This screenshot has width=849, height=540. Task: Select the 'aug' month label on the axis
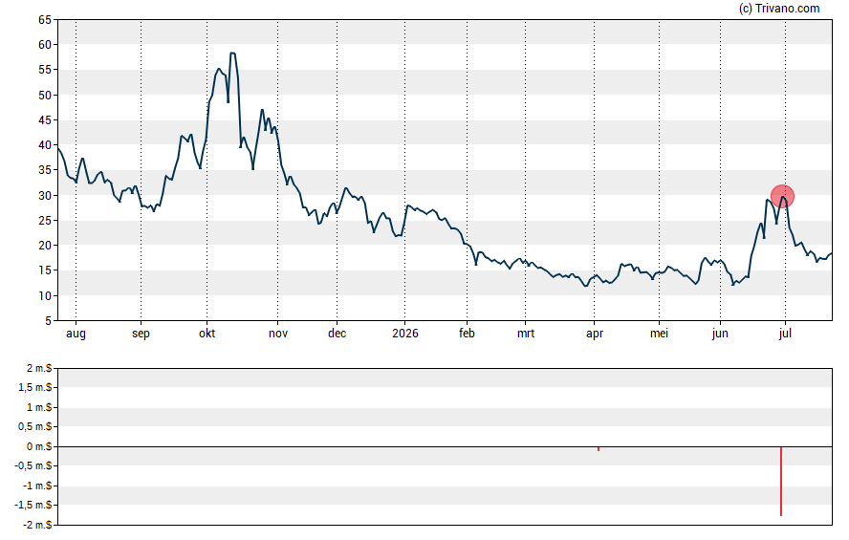pos(76,334)
